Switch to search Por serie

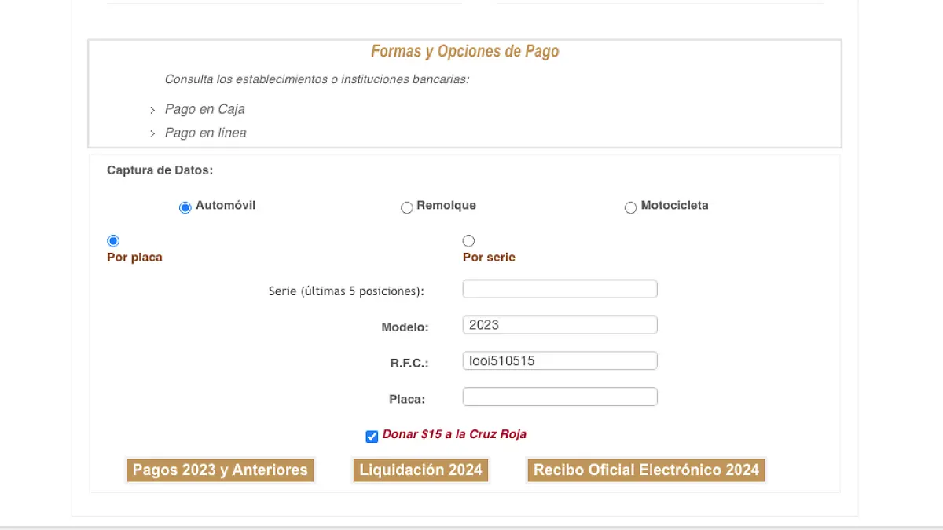(x=468, y=240)
